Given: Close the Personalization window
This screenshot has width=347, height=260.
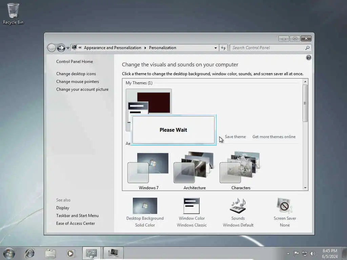Looking at the screenshot, I should [306, 39].
